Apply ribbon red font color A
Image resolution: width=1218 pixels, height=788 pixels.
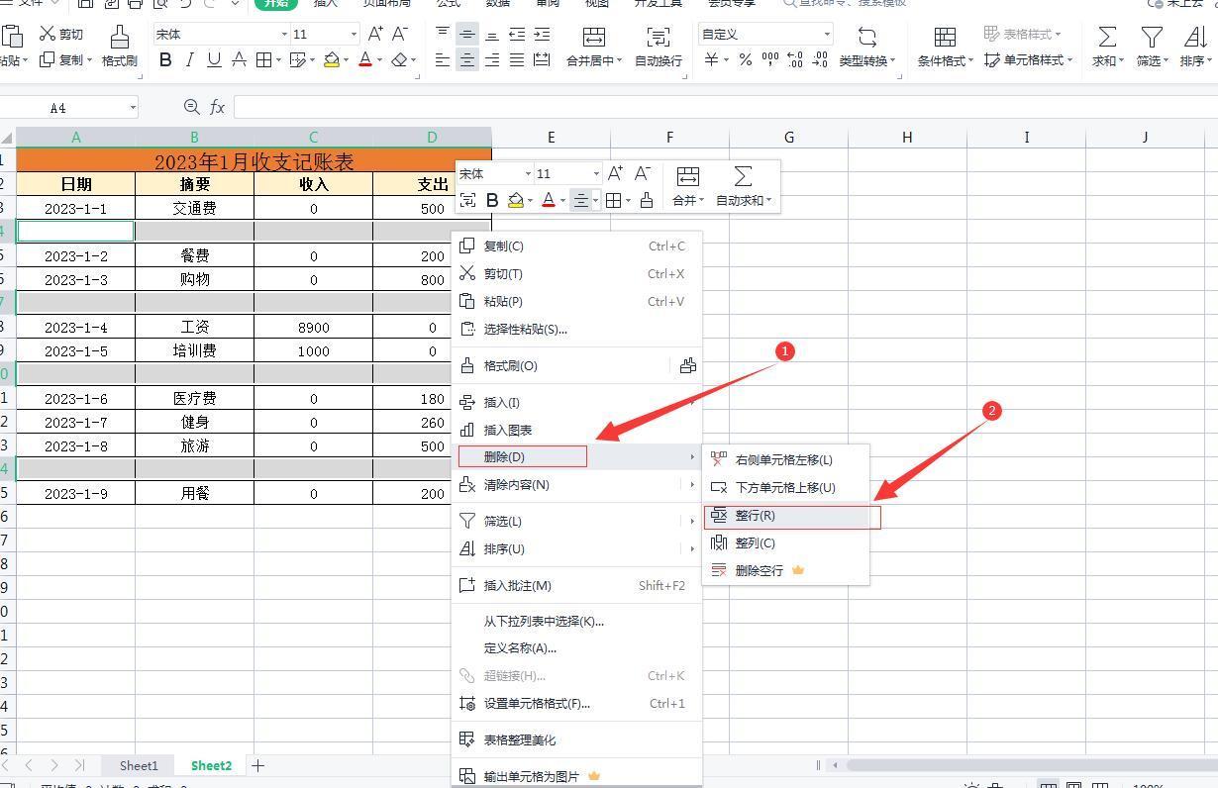[364, 60]
